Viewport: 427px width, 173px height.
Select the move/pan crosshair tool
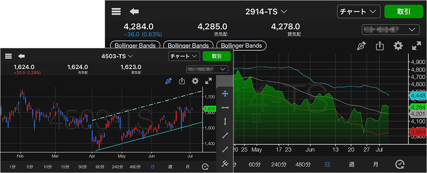225,94
